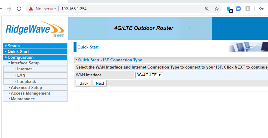
Task: Open the Zoom extension camera icon
Action: point(238,9)
